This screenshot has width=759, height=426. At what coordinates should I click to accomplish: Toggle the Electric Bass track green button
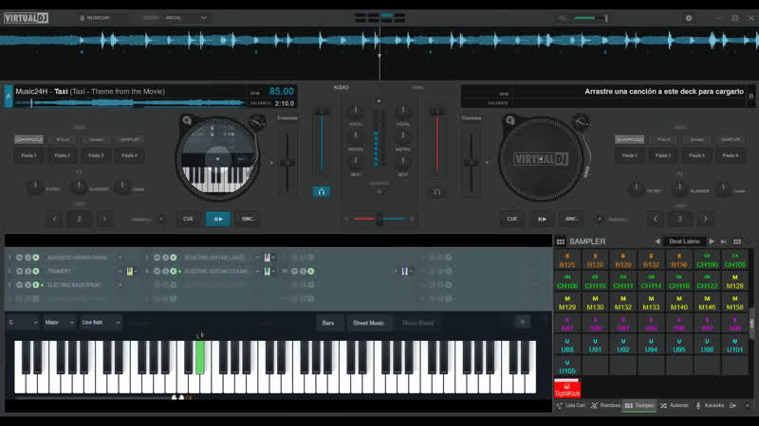click(x=36, y=285)
